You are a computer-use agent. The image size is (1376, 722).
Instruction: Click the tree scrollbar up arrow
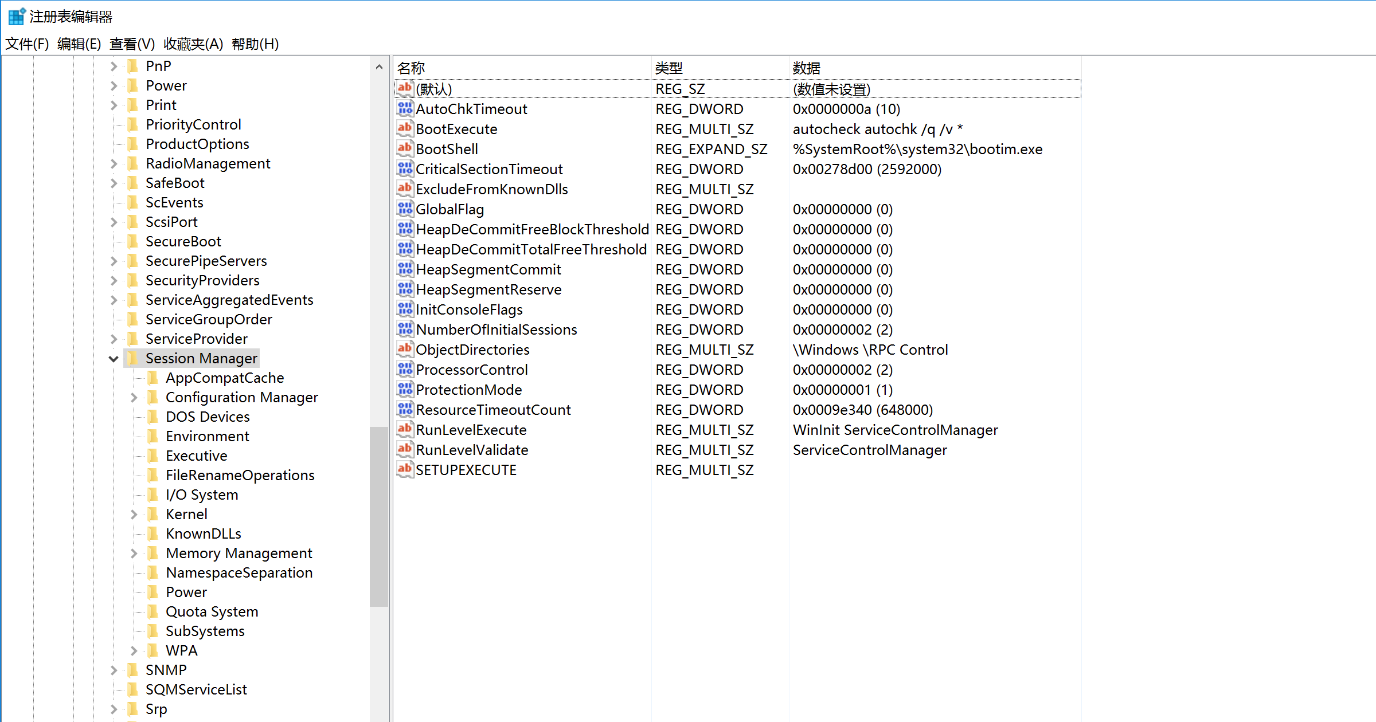coord(379,67)
